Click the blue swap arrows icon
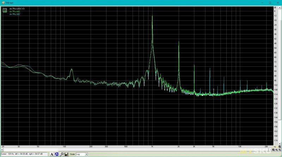Image resolution: width=282 pixels, height=157 pixels. point(57,154)
